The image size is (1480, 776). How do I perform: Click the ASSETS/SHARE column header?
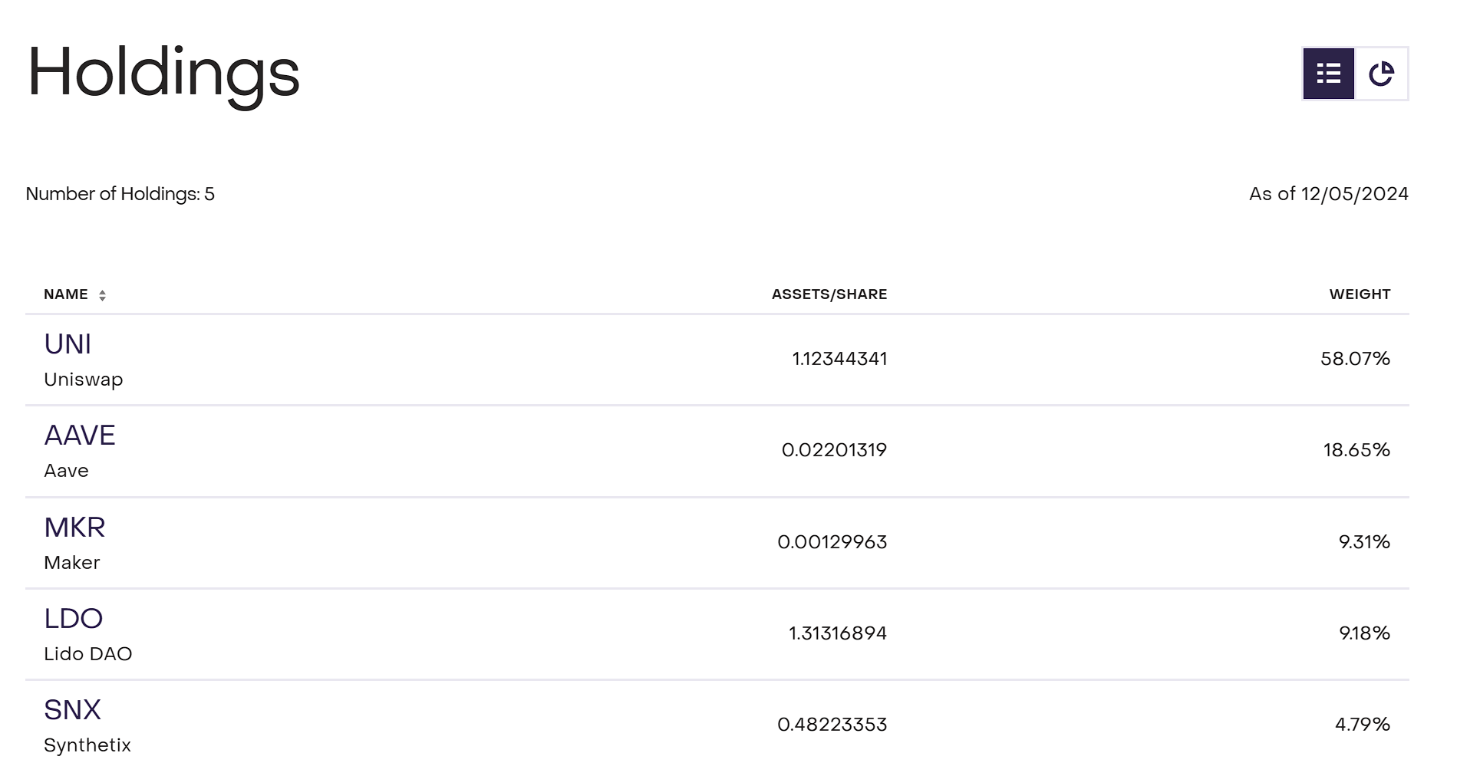click(x=829, y=294)
